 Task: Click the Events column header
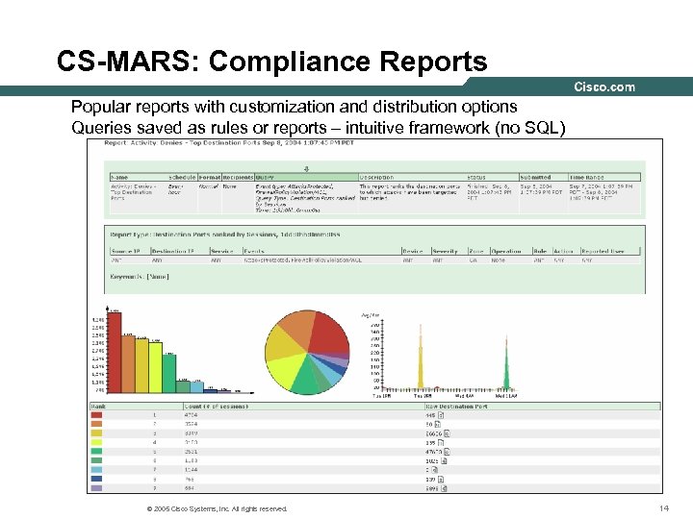click(x=321, y=251)
